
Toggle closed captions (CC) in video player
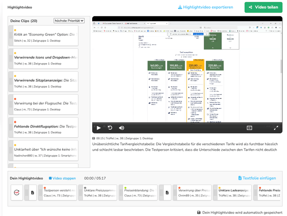pyautogui.click(x=249, y=128)
